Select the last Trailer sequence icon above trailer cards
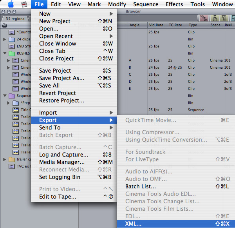Image resolution: width=235 pixels, height=228 pixels. pyautogui.click(x=16, y=152)
